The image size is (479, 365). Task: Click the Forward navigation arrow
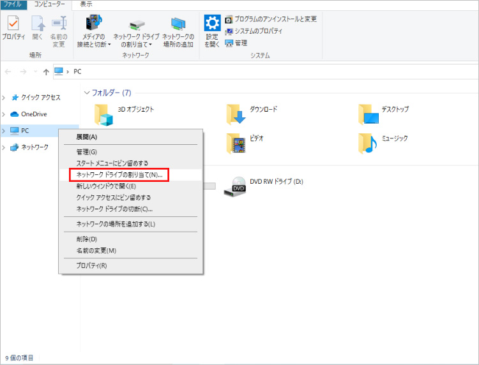23,71
